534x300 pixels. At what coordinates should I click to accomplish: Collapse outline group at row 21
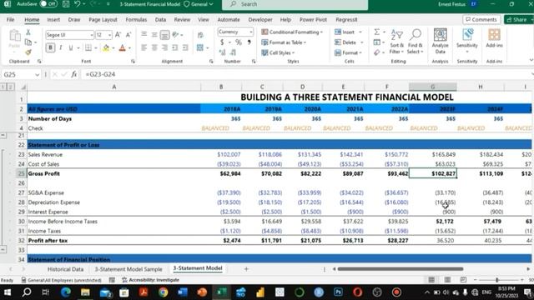(x=3, y=135)
